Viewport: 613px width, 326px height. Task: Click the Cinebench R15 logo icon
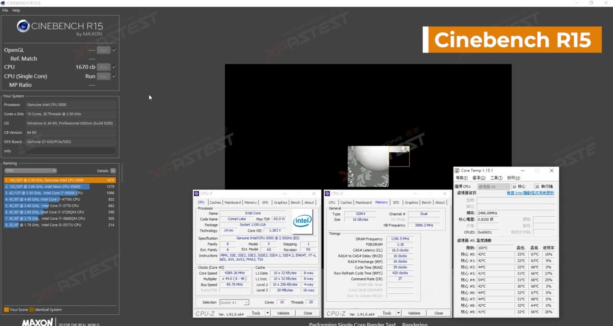(23, 26)
